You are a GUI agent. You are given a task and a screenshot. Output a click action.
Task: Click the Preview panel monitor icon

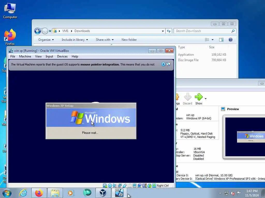click(x=223, y=109)
